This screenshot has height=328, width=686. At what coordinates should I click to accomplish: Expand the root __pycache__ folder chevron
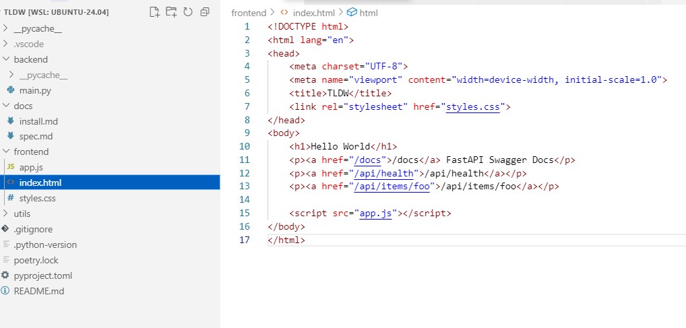[5, 28]
